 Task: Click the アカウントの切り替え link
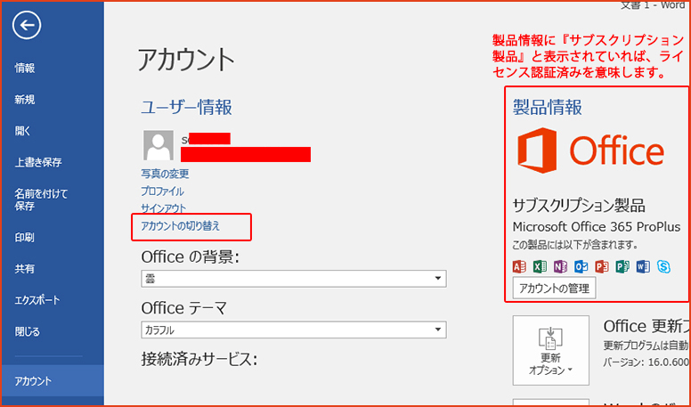click(180, 226)
